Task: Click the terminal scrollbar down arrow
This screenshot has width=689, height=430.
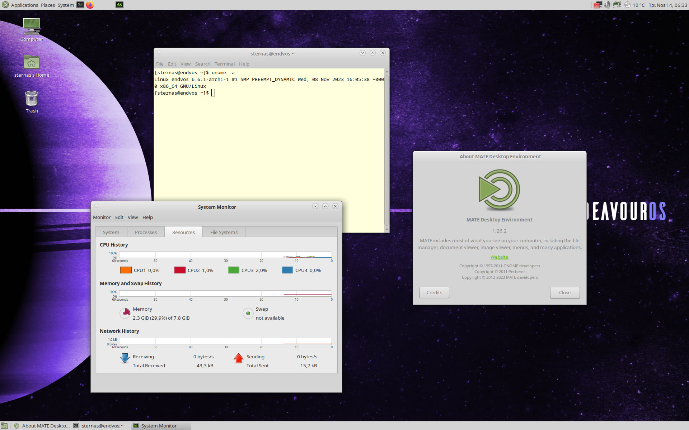Action: point(386,229)
